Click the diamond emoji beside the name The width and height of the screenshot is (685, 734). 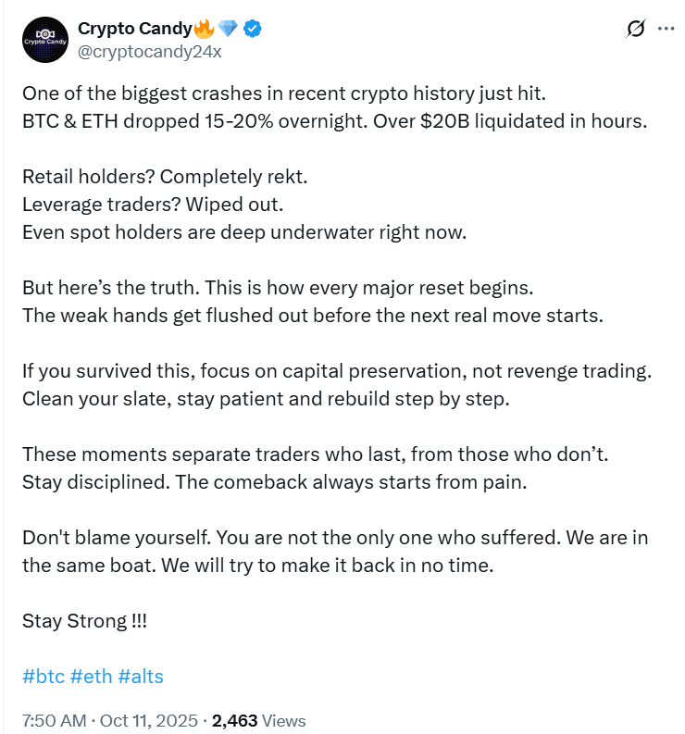[x=229, y=30]
